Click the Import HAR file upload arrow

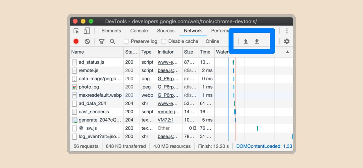click(246, 41)
